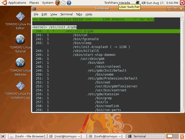
Task: Click the terminal vertical scrollbar track
Action: pos(182,65)
